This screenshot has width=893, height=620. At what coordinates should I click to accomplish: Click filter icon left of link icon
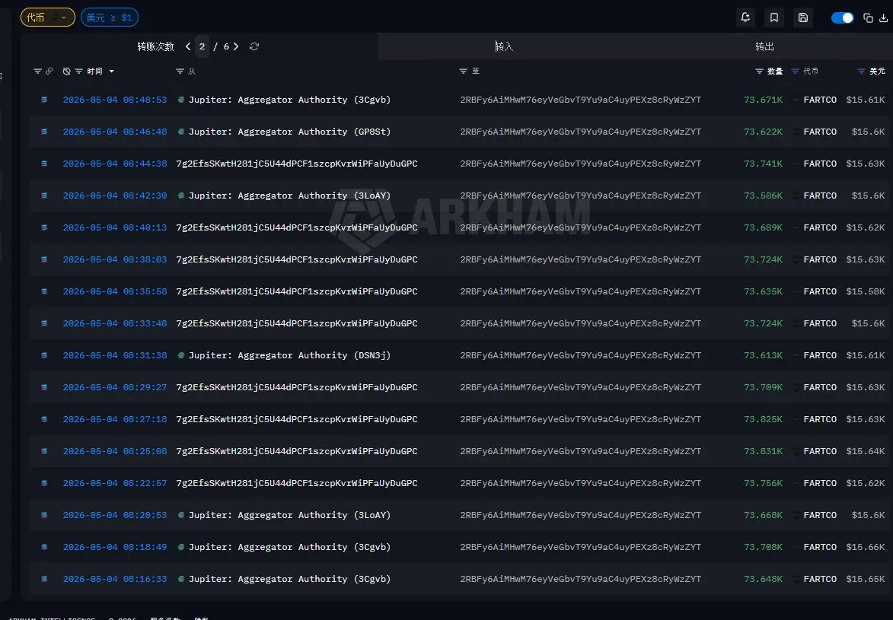tap(37, 72)
